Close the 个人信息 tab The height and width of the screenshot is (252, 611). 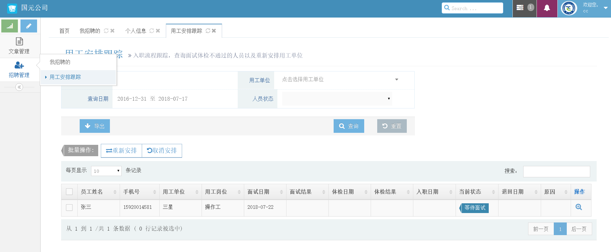point(158,31)
